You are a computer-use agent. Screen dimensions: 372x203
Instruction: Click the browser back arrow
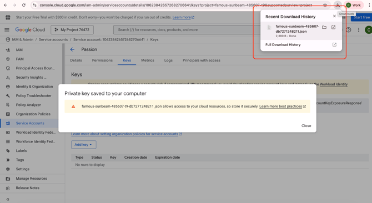point(6,5)
